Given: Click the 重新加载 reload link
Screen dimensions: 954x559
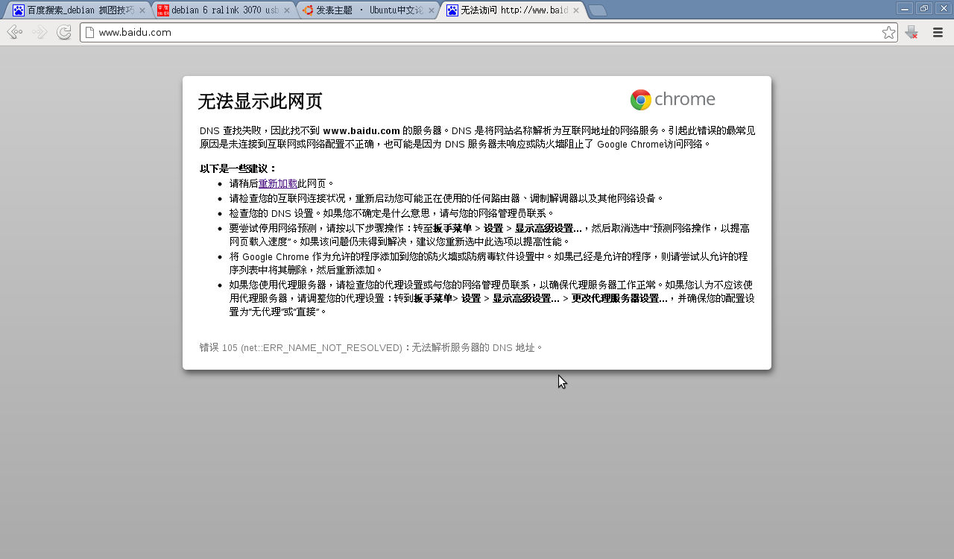Looking at the screenshot, I should (x=278, y=183).
